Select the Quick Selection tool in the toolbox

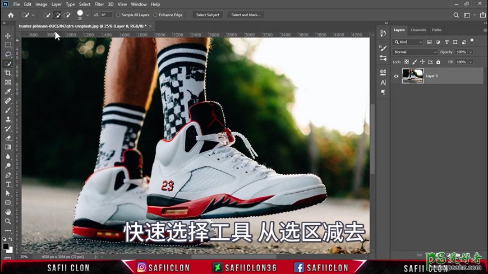8,64
